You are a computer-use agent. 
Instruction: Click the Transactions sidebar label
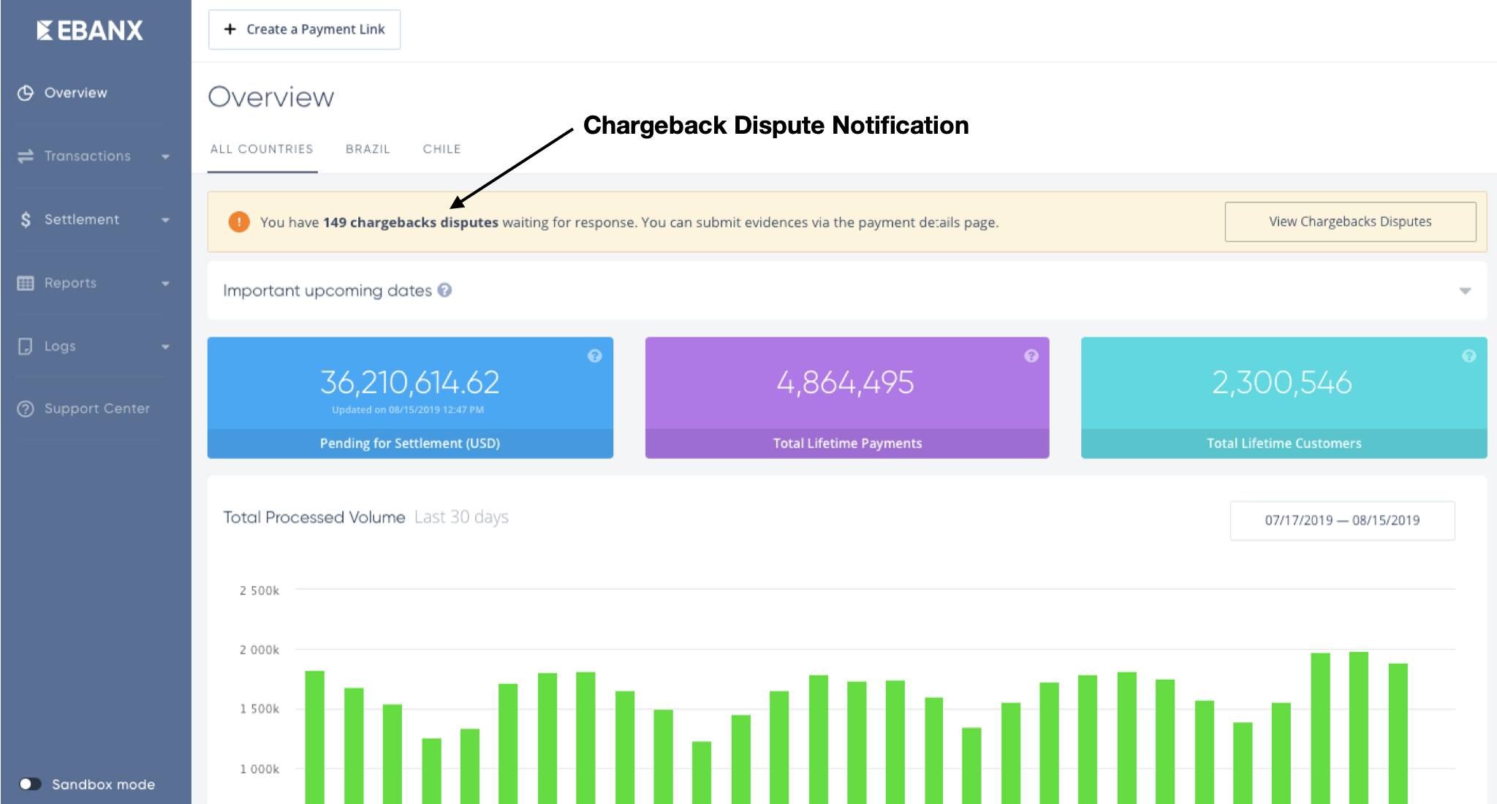(88, 156)
